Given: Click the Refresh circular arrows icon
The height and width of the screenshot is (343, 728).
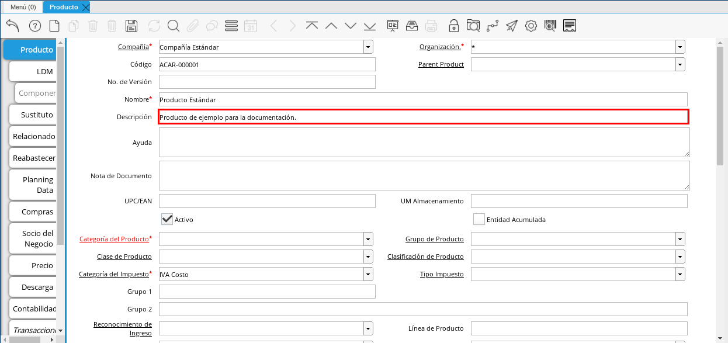Looking at the screenshot, I should pyautogui.click(x=154, y=26).
